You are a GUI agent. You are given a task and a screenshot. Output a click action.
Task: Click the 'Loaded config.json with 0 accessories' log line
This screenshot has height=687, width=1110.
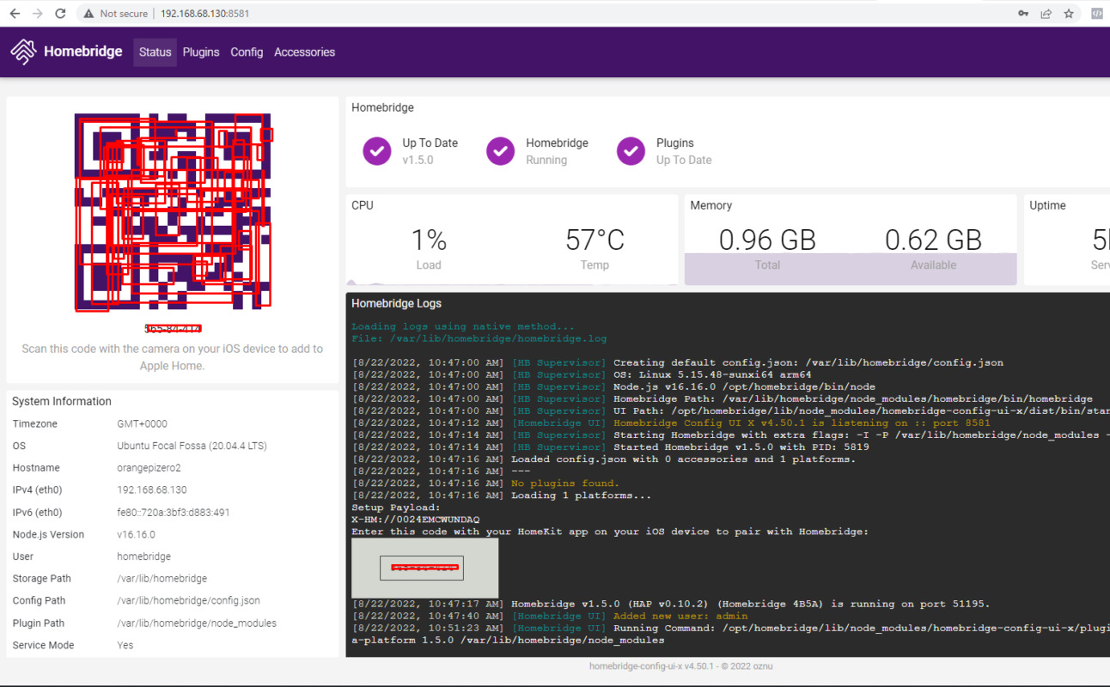coord(684,459)
